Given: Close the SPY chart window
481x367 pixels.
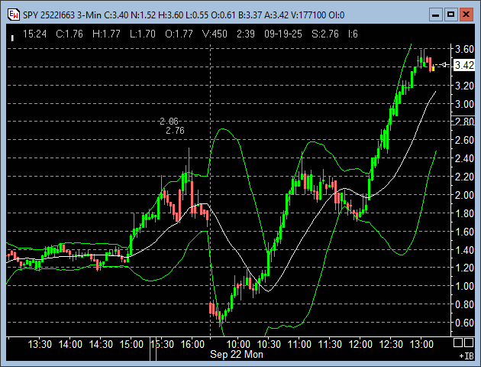Looking at the screenshot, I should pos(465,14).
